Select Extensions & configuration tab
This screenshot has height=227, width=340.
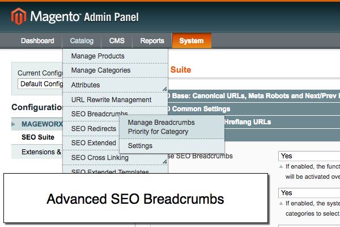tap(37, 152)
